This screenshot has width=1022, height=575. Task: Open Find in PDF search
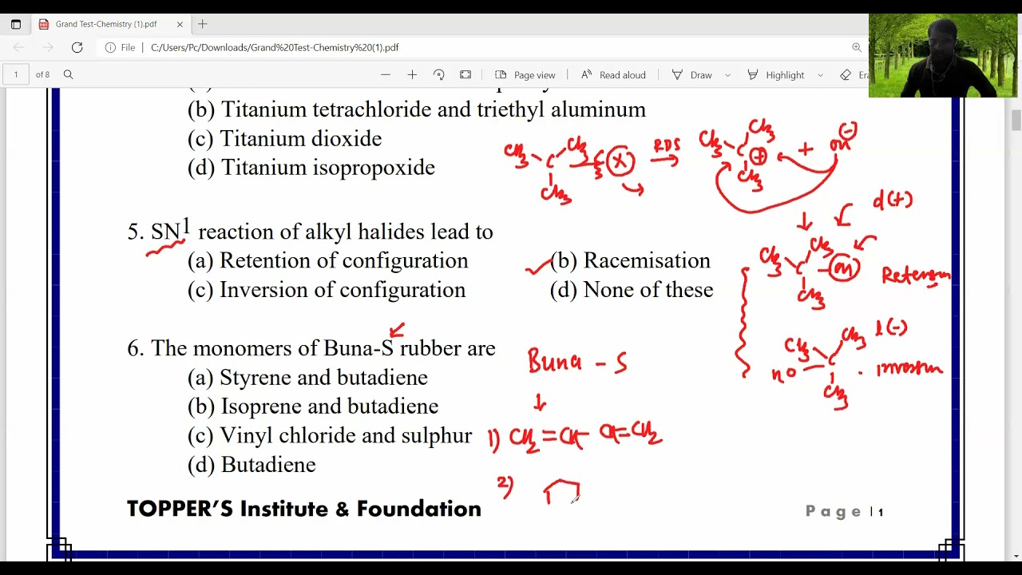(x=68, y=74)
